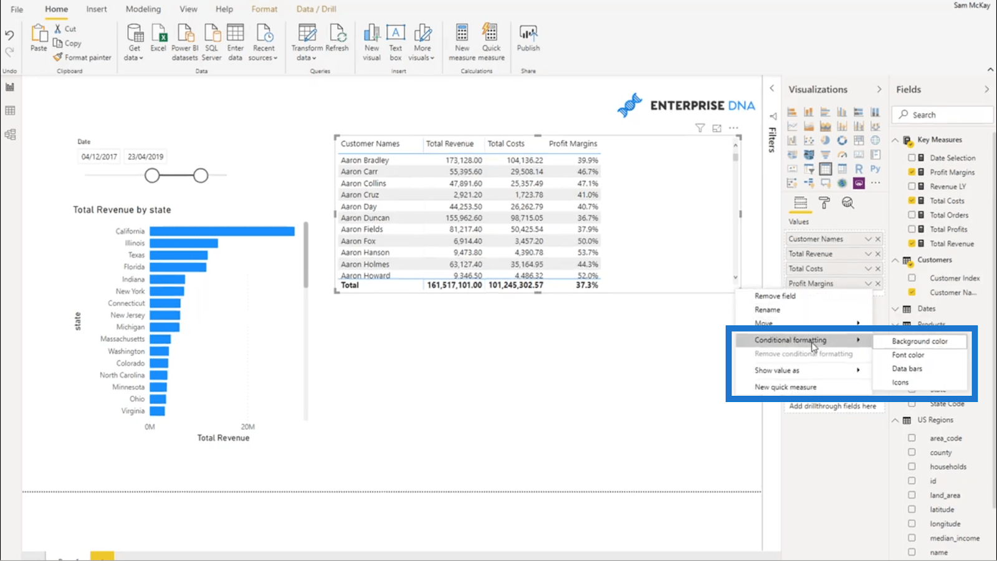Viewport: 997px width, 561px height.
Task: Click New measure in Calculations group
Action: pyautogui.click(x=462, y=42)
